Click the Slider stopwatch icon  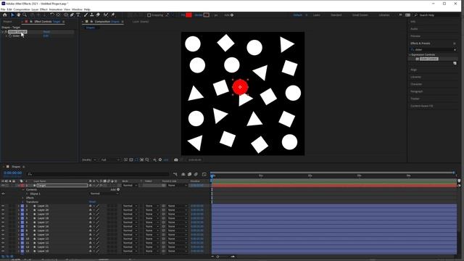(x=10, y=36)
